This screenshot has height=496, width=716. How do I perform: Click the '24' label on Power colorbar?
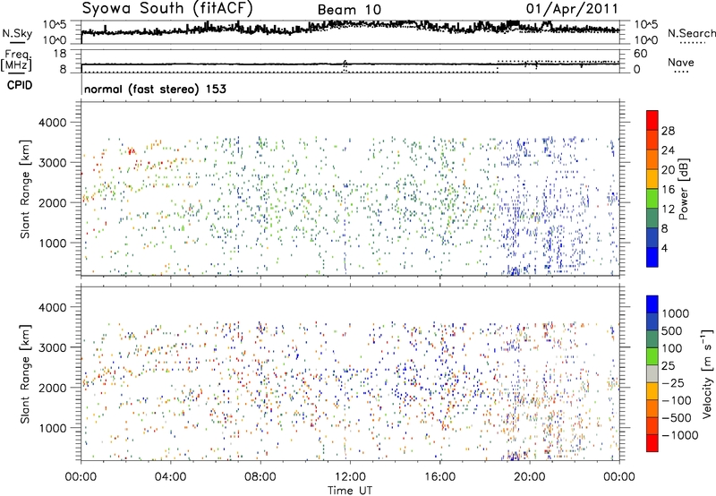click(x=668, y=150)
